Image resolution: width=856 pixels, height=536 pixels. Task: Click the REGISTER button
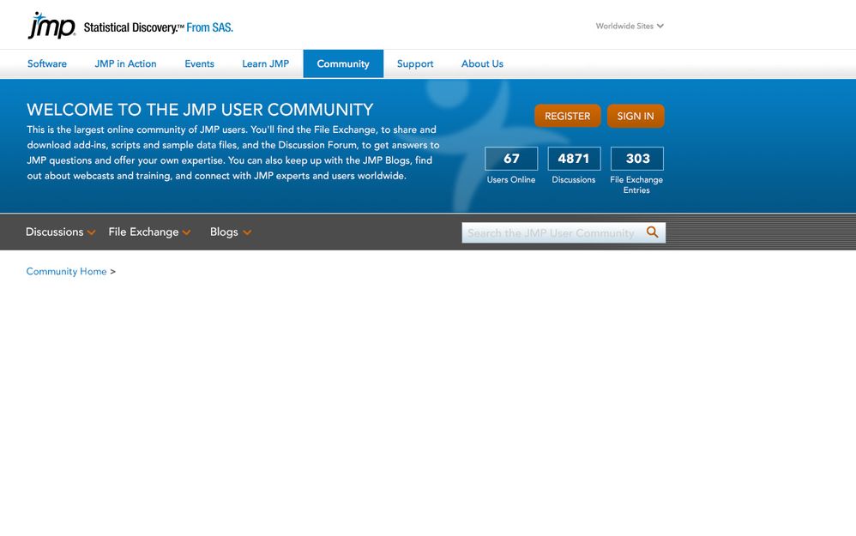click(x=568, y=116)
